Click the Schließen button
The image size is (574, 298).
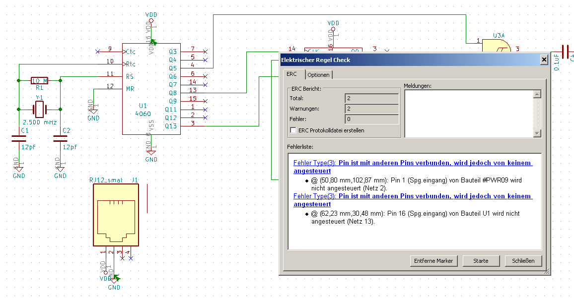coord(523,261)
